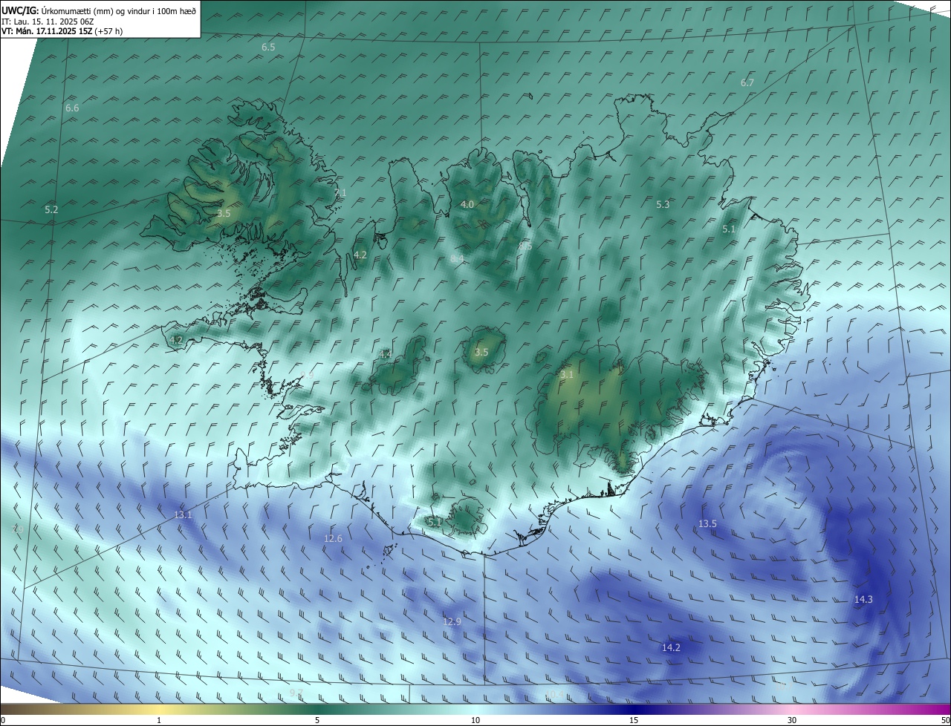Click the 10.4 value label near the bottom edge
The image size is (951, 726).
(555, 694)
